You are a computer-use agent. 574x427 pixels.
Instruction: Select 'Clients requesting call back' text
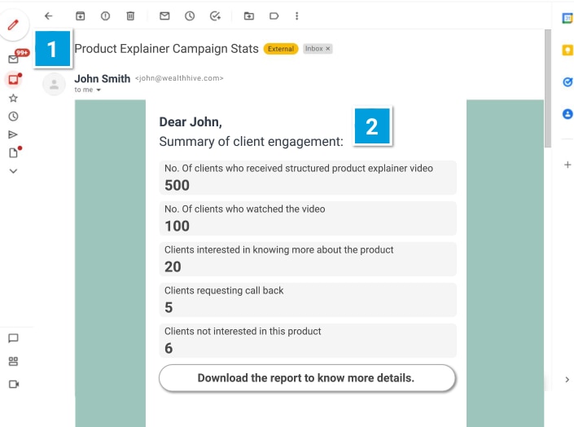pos(224,290)
